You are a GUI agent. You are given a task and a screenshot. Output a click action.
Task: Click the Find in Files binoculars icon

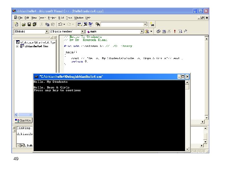pos(98,24)
